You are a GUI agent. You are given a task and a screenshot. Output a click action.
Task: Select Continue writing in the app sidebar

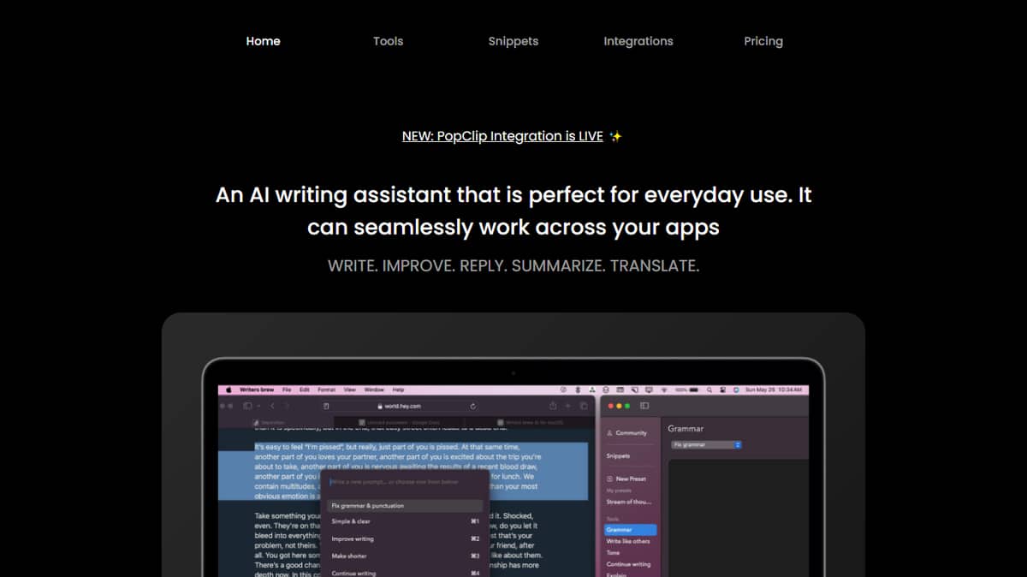[x=629, y=564]
